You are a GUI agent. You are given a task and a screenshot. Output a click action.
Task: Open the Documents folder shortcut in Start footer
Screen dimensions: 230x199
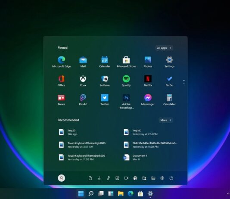(90, 178)
